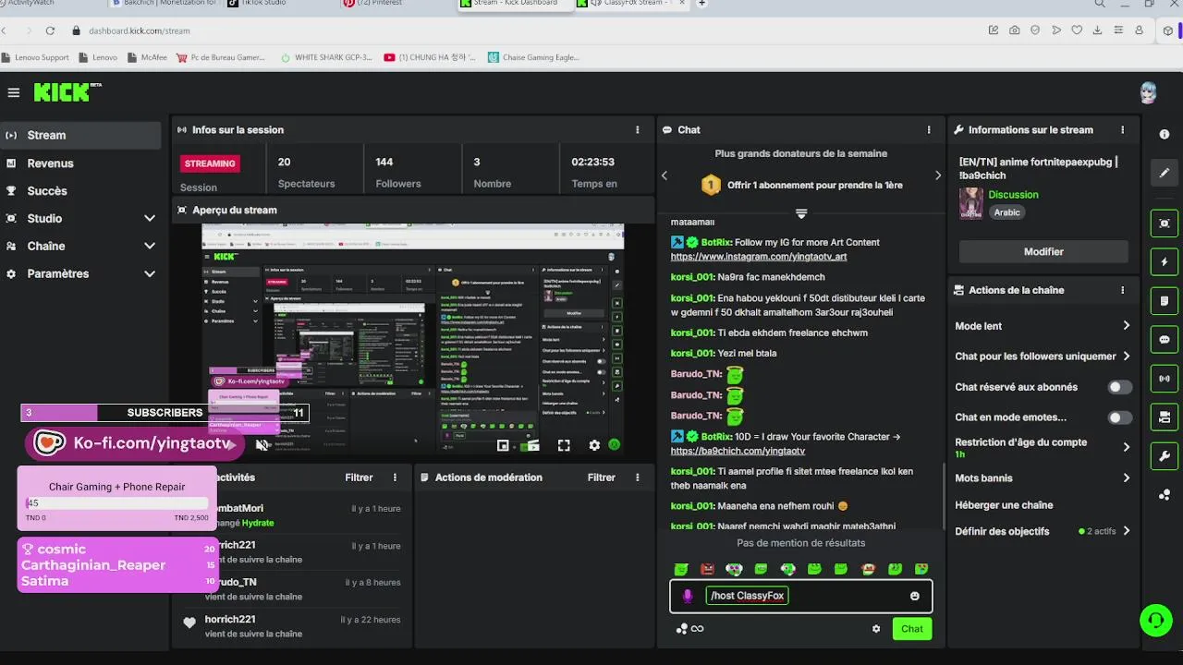Click the wrench icon in right rail

[1165, 455]
